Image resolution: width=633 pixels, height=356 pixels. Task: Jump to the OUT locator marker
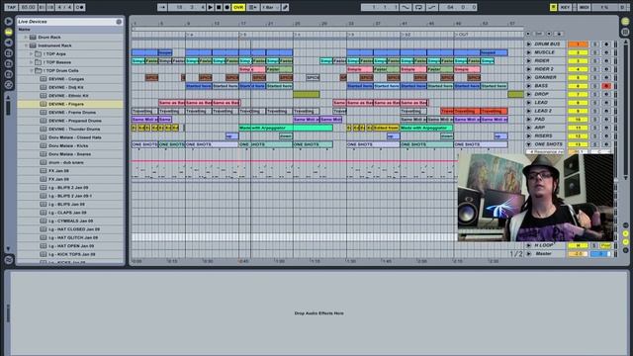(x=462, y=35)
